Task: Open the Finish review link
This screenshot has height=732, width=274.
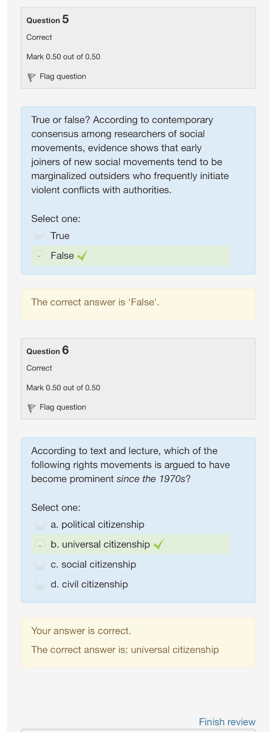Action: [x=227, y=722]
